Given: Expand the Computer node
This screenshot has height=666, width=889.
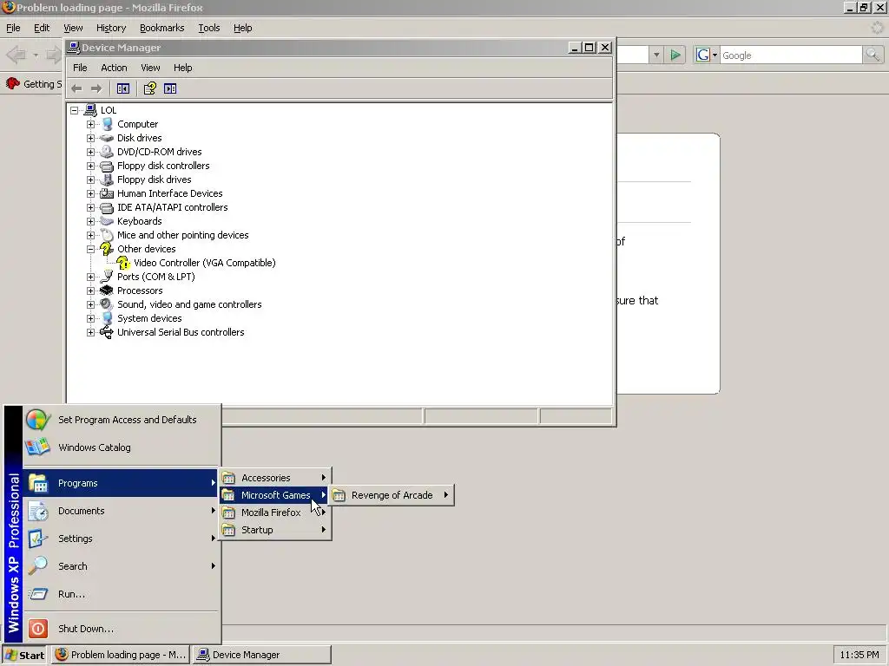Looking at the screenshot, I should 90,124.
